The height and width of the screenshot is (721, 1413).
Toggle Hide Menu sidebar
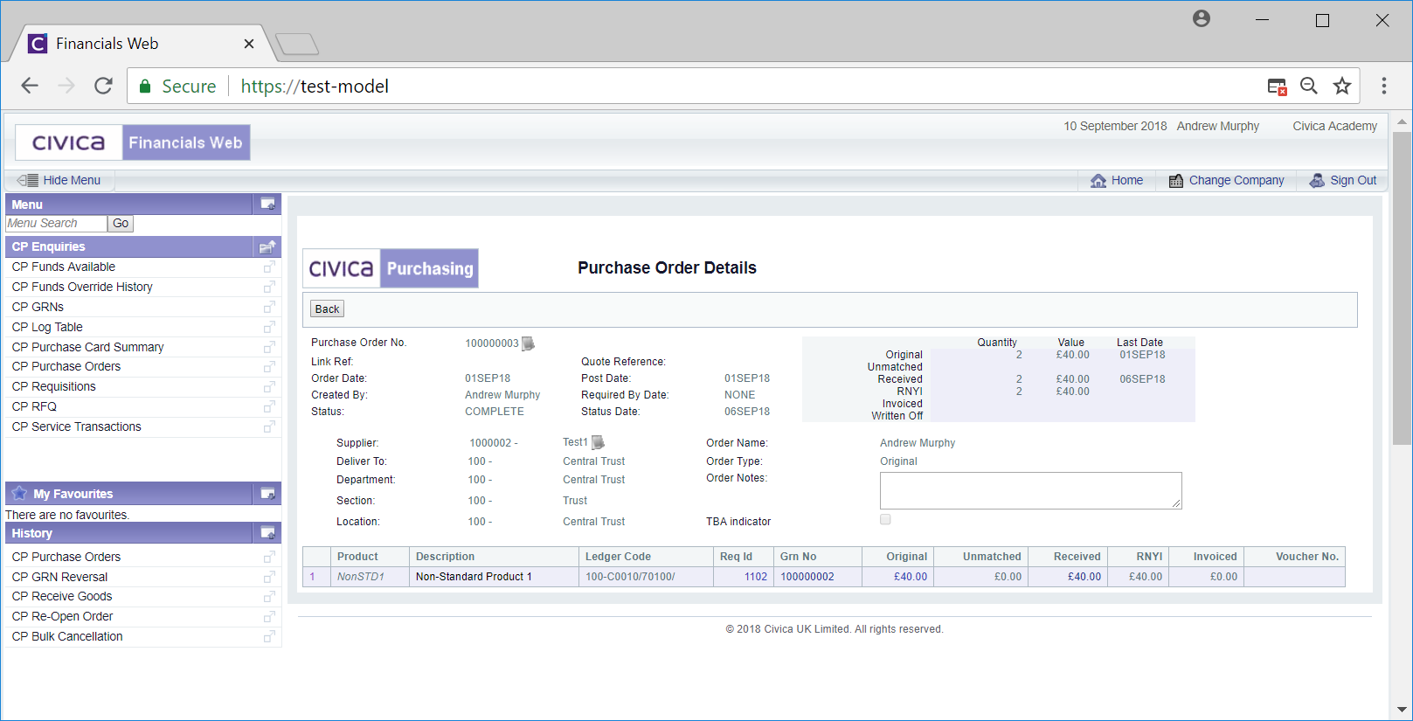pos(59,180)
